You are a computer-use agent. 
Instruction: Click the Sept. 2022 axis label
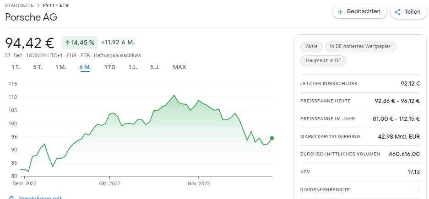point(25,184)
